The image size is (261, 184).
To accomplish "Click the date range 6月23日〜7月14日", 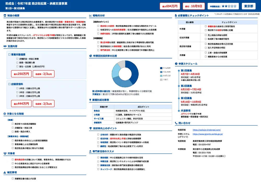I will pos(191,89).
